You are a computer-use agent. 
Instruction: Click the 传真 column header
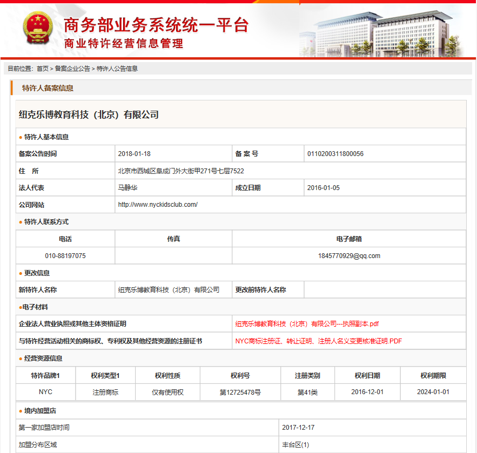173,239
